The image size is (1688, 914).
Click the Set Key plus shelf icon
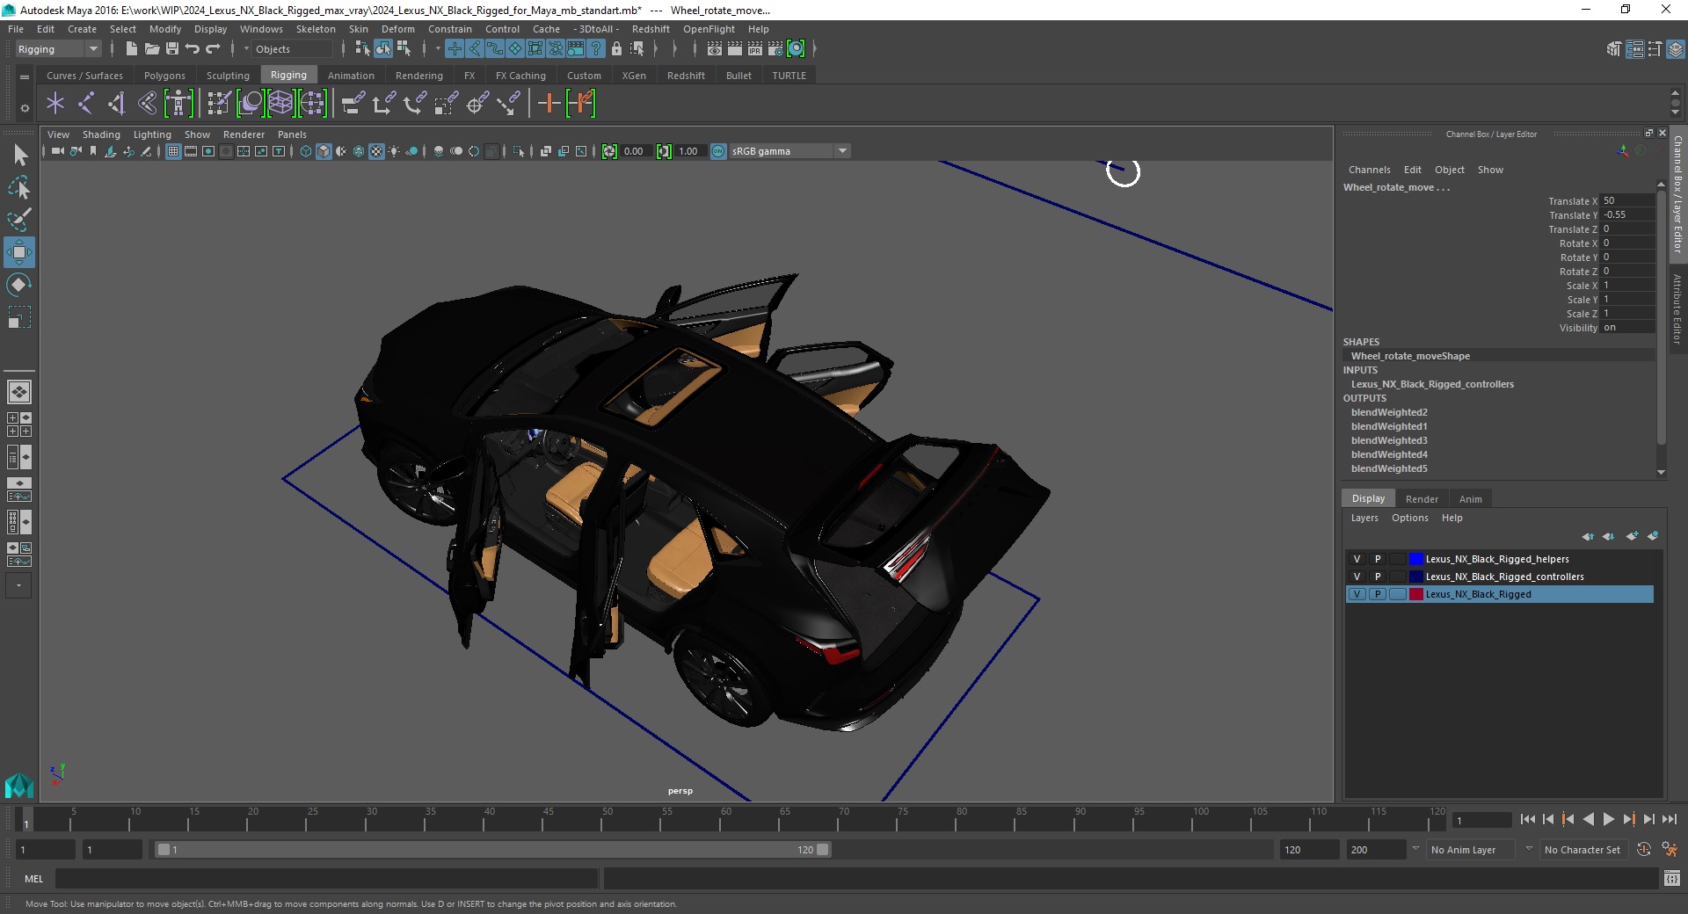tap(549, 104)
